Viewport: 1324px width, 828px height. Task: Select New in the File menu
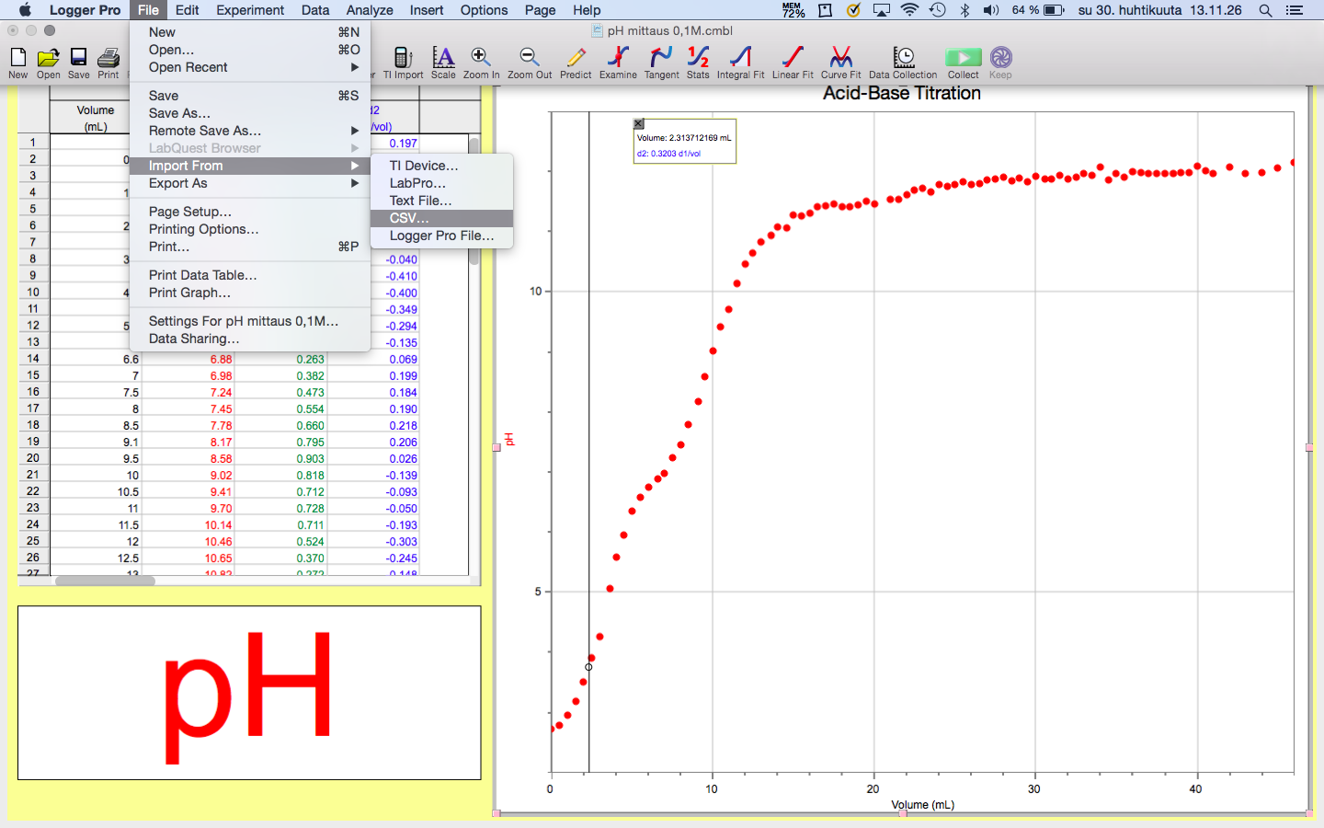(250, 32)
